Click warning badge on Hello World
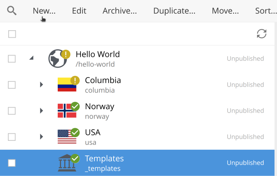The height and width of the screenshot is (176, 277). tap(66, 54)
